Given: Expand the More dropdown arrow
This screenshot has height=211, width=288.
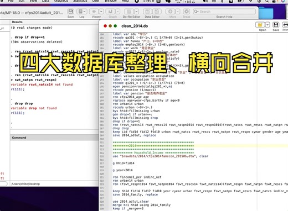Looking at the screenshot, I should [178, 12].
